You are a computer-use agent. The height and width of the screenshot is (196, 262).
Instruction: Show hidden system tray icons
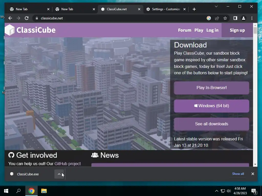[x=216, y=191]
